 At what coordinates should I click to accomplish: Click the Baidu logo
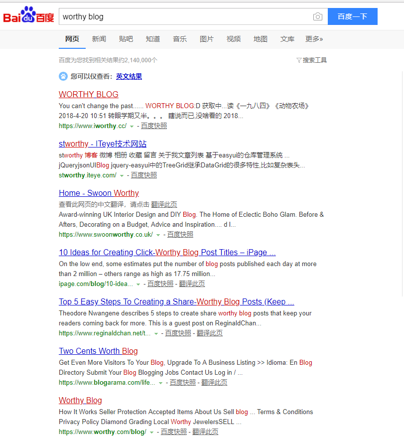click(28, 15)
